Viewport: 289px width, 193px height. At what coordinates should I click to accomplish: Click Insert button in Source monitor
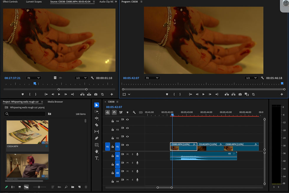(82, 94)
